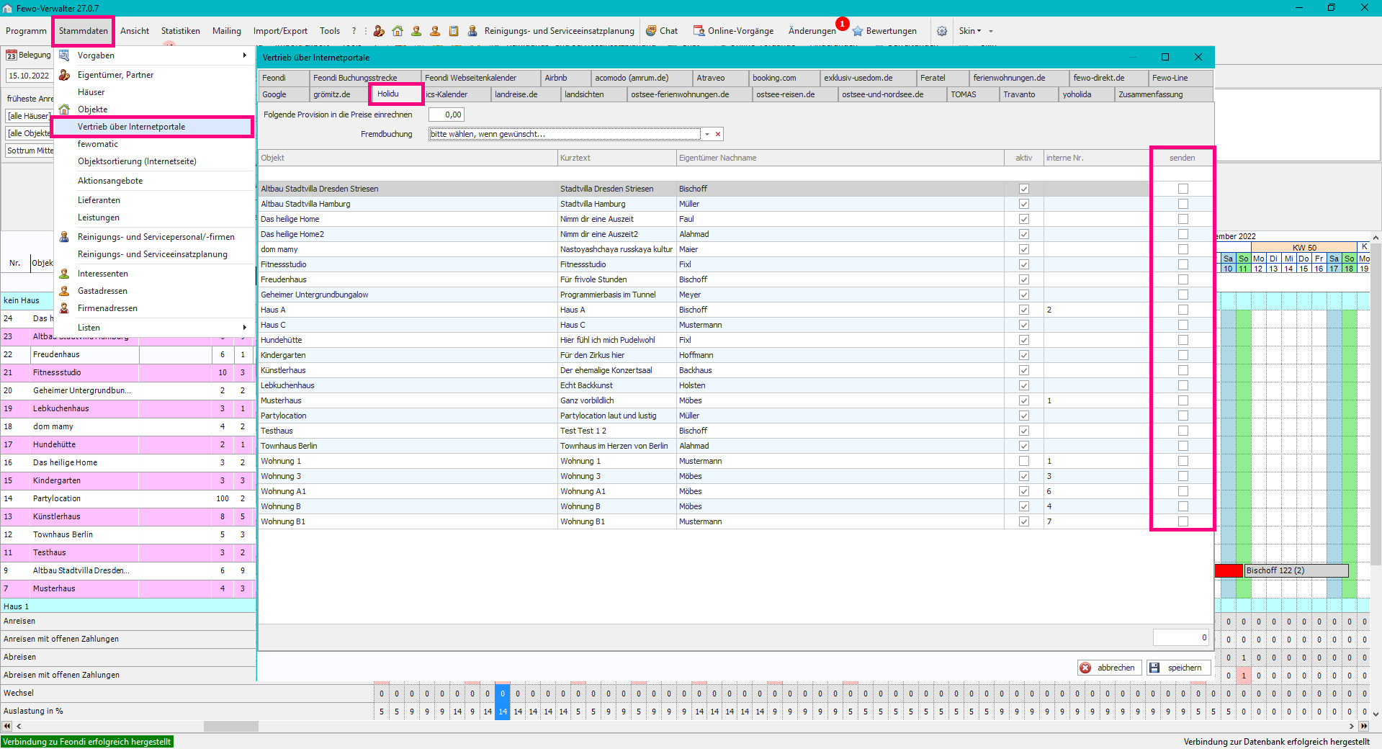Enable senden checkbox for Haus A
Viewport: 1382px width, 749px height.
tap(1183, 310)
